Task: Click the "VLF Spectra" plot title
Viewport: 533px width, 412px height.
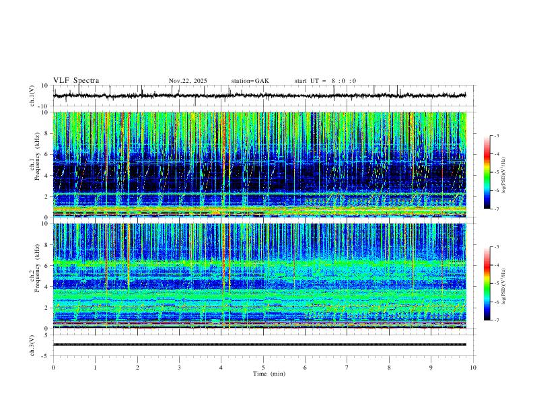Action: coord(76,81)
